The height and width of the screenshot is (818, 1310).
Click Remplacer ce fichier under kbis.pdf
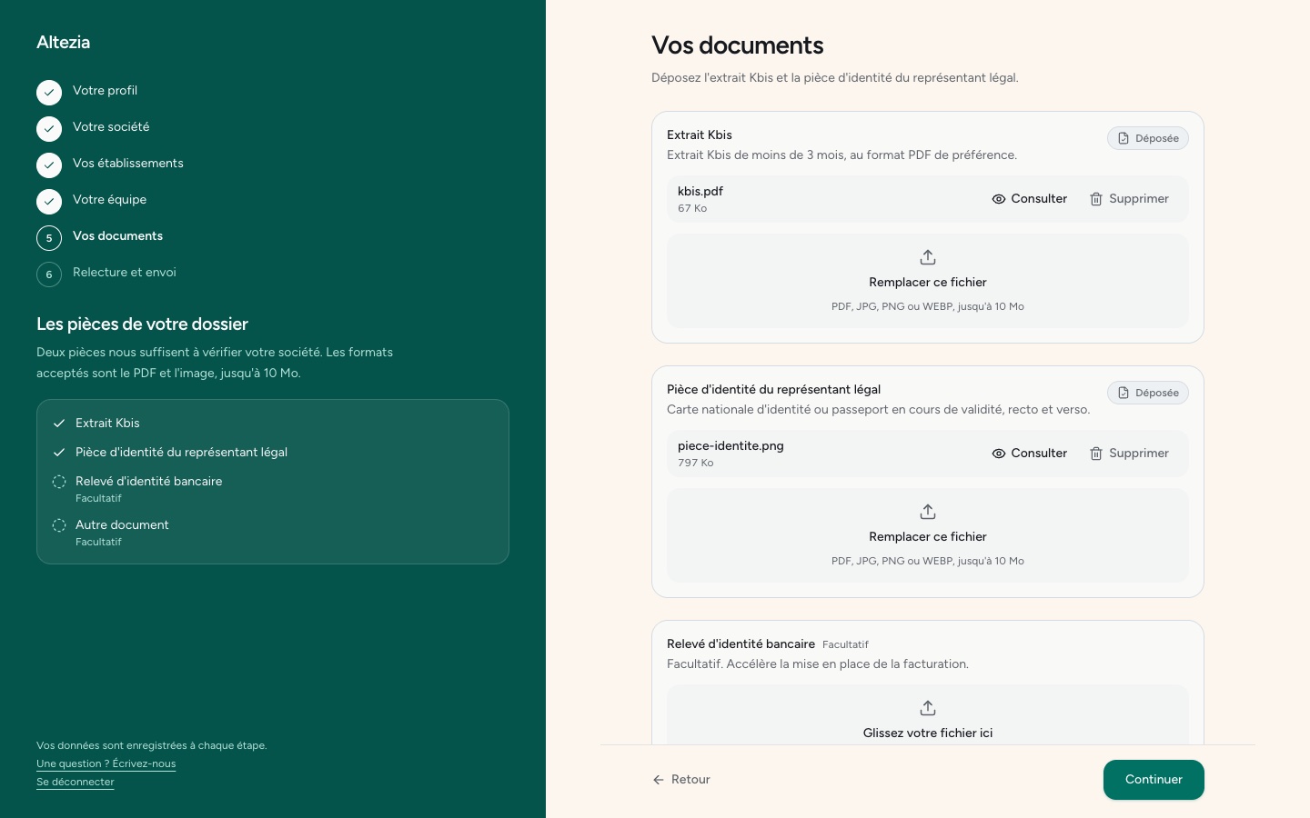pos(928,281)
